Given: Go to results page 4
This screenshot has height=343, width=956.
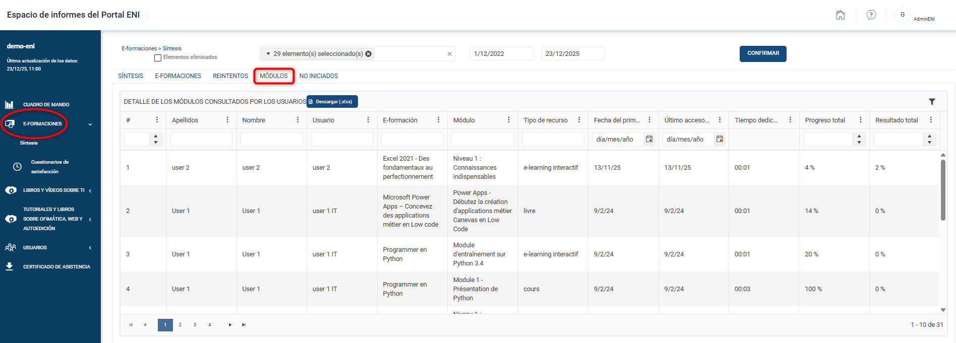Looking at the screenshot, I should coord(210,325).
